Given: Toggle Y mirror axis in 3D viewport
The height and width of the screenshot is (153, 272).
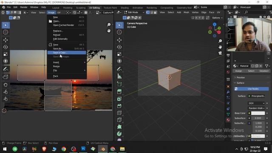Looking at the screenshot, I should click(199, 18).
